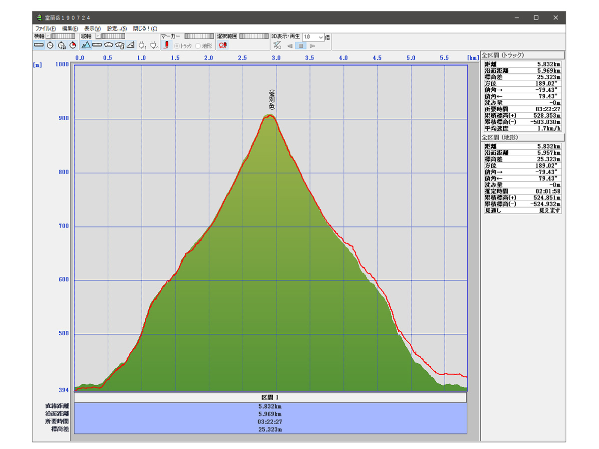Image resolution: width=599 pixels, height=449 pixels.
Task: Click the 区間 1 header button
Action: pyautogui.click(x=271, y=398)
